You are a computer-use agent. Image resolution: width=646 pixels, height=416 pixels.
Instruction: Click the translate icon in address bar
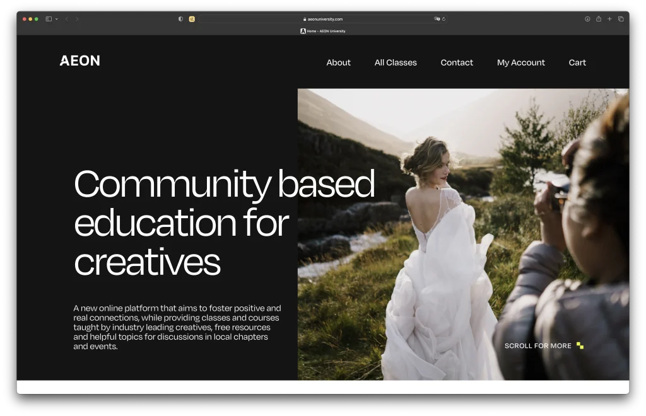coord(437,19)
